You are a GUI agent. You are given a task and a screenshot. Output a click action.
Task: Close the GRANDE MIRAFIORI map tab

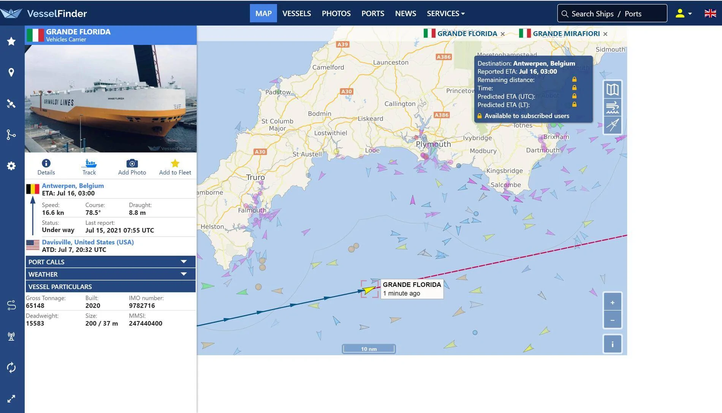pos(605,34)
